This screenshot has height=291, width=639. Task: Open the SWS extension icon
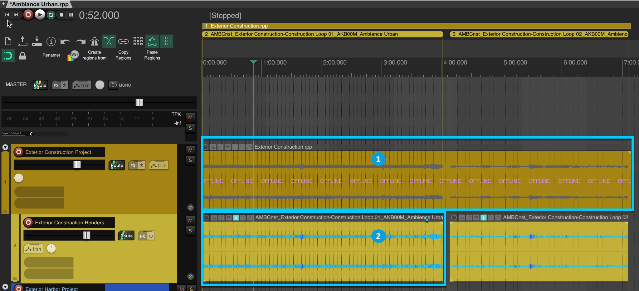74,55
